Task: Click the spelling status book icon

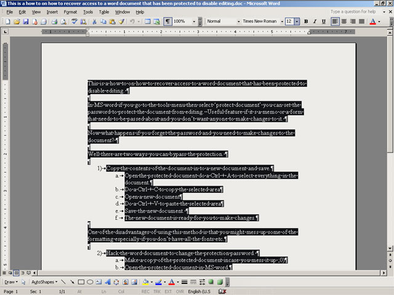Action: pos(222,291)
